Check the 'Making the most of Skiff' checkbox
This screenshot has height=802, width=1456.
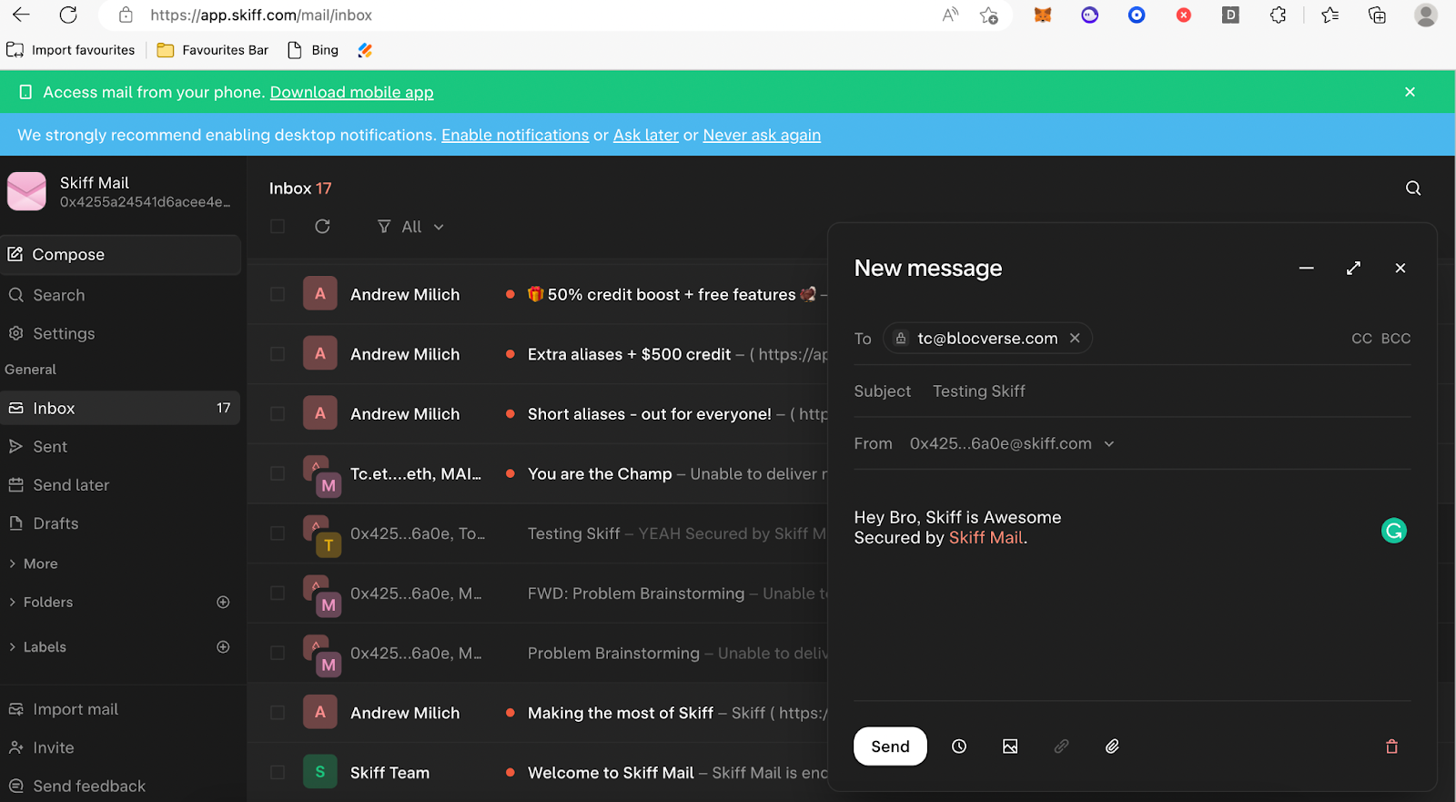tap(278, 713)
